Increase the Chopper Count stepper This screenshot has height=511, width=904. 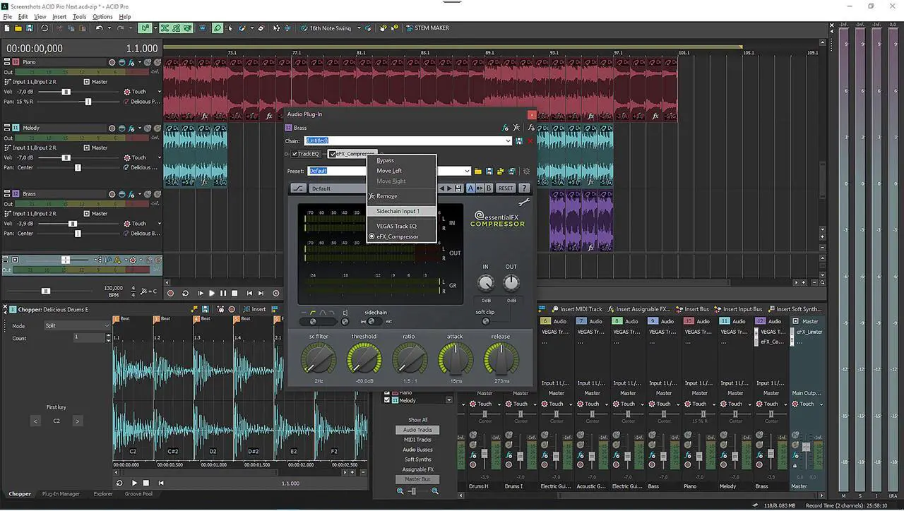pos(108,335)
